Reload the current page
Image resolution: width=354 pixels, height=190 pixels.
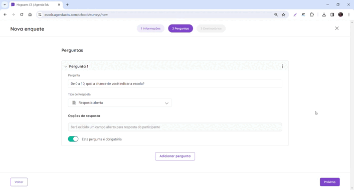[22, 14]
